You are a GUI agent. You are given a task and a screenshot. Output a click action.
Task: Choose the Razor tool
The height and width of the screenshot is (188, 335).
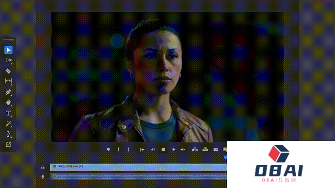(8, 71)
